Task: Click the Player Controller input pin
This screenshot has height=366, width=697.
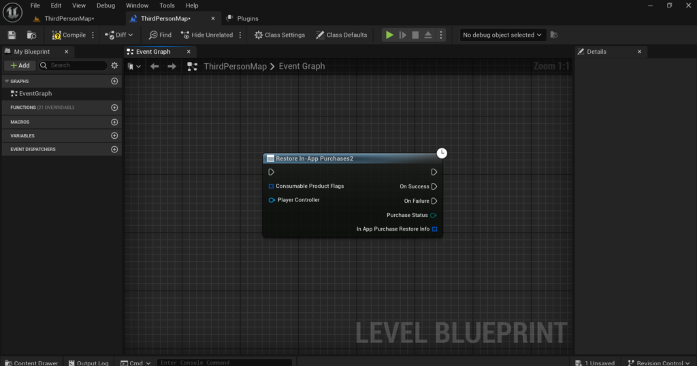Action: pyautogui.click(x=272, y=200)
